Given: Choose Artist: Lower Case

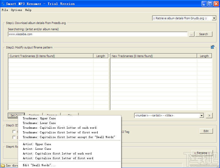Looking at the screenshot, I should click(x=70, y=149).
